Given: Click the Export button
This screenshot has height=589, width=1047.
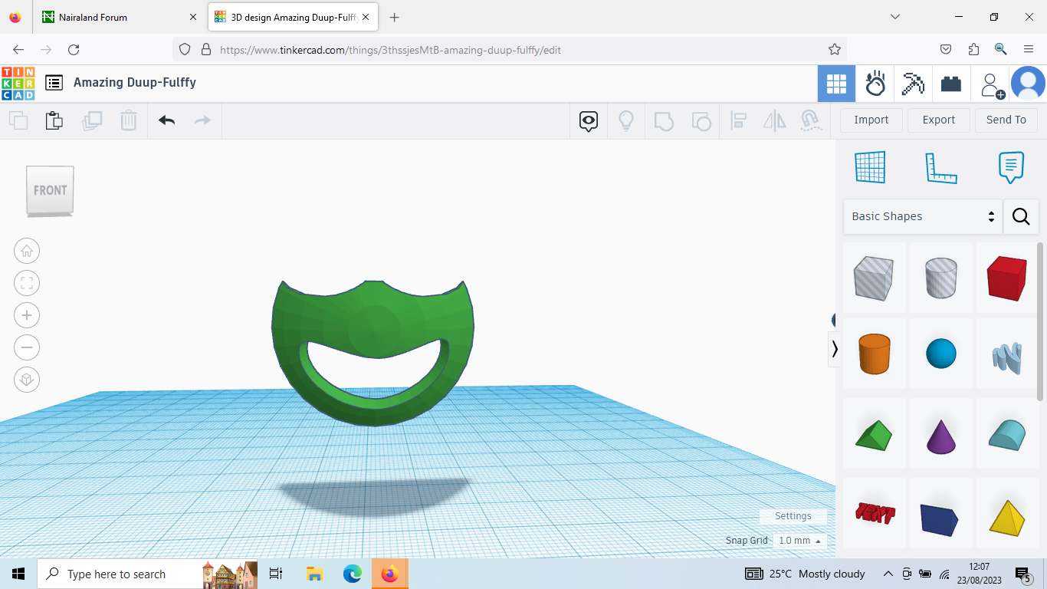Looking at the screenshot, I should pyautogui.click(x=938, y=120).
